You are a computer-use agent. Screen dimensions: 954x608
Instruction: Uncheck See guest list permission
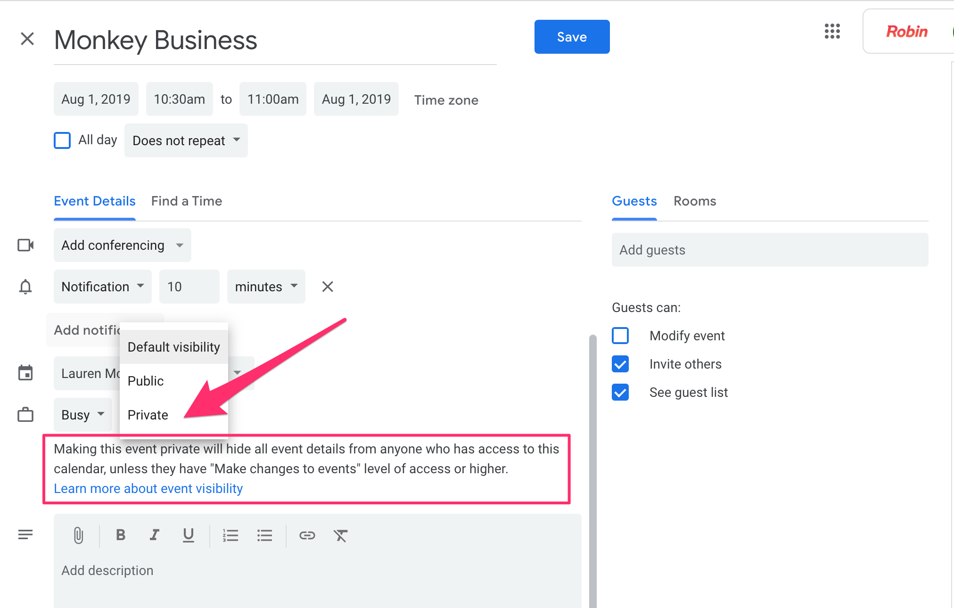[620, 392]
